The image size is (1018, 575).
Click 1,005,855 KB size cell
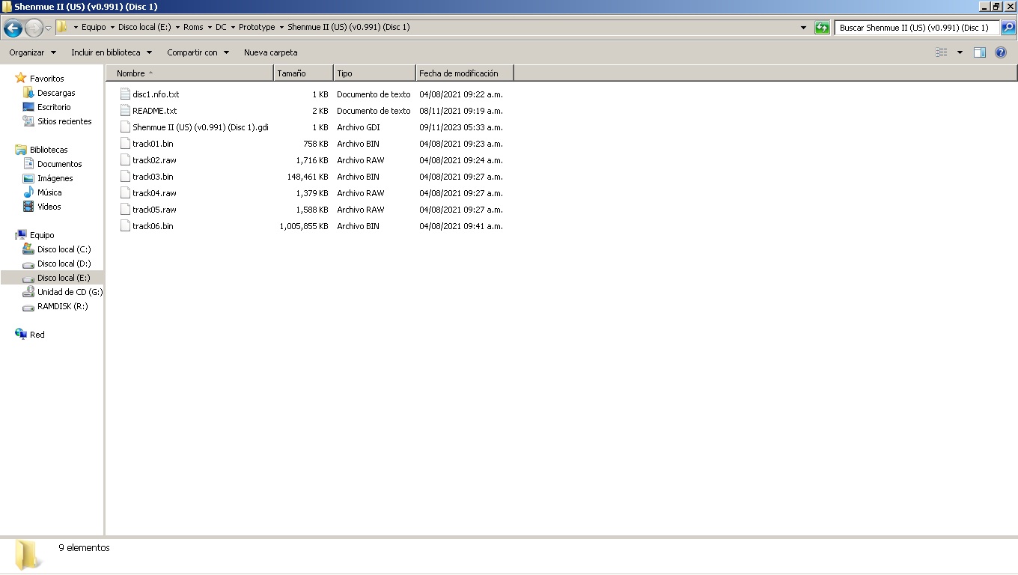coord(303,226)
